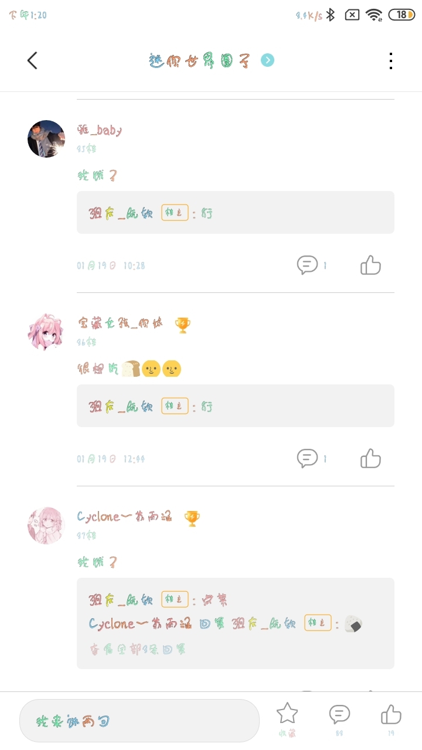View the pink-haired avatar of second commenter
The height and width of the screenshot is (750, 422).
[46, 332]
